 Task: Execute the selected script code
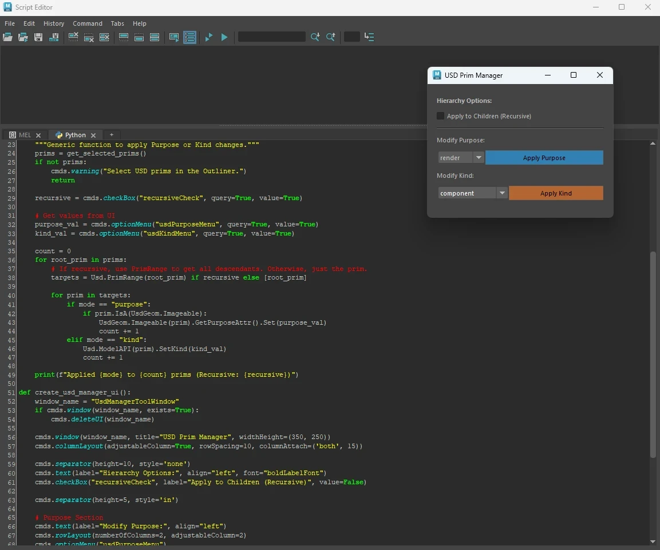pos(208,37)
